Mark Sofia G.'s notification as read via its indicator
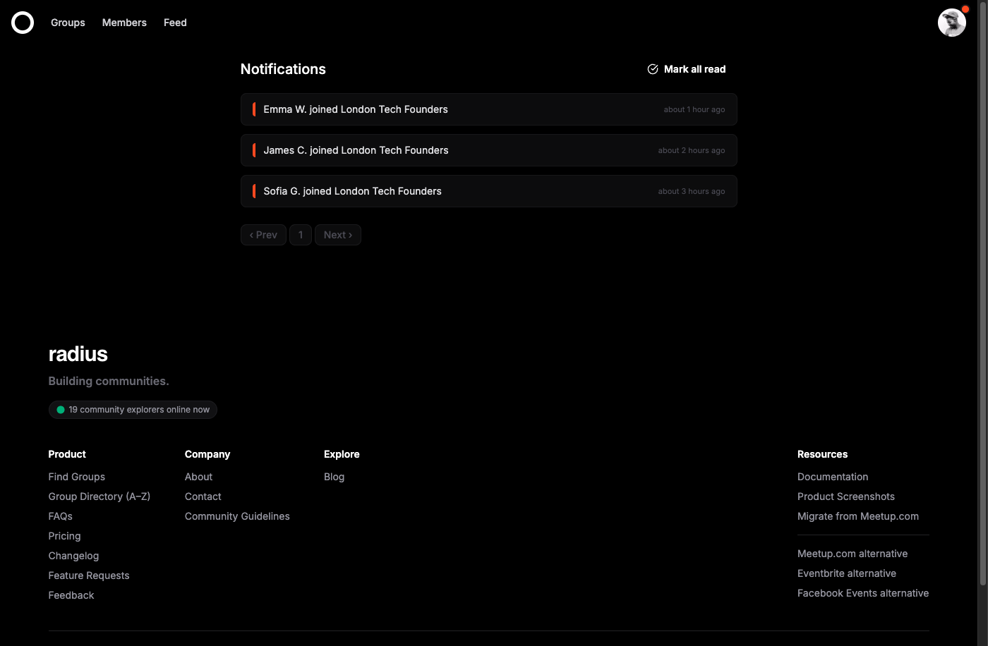Viewport: 988px width, 646px height. [x=254, y=191]
